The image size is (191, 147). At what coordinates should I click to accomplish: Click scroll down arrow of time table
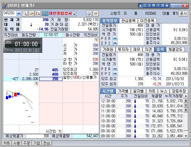click(x=186, y=136)
